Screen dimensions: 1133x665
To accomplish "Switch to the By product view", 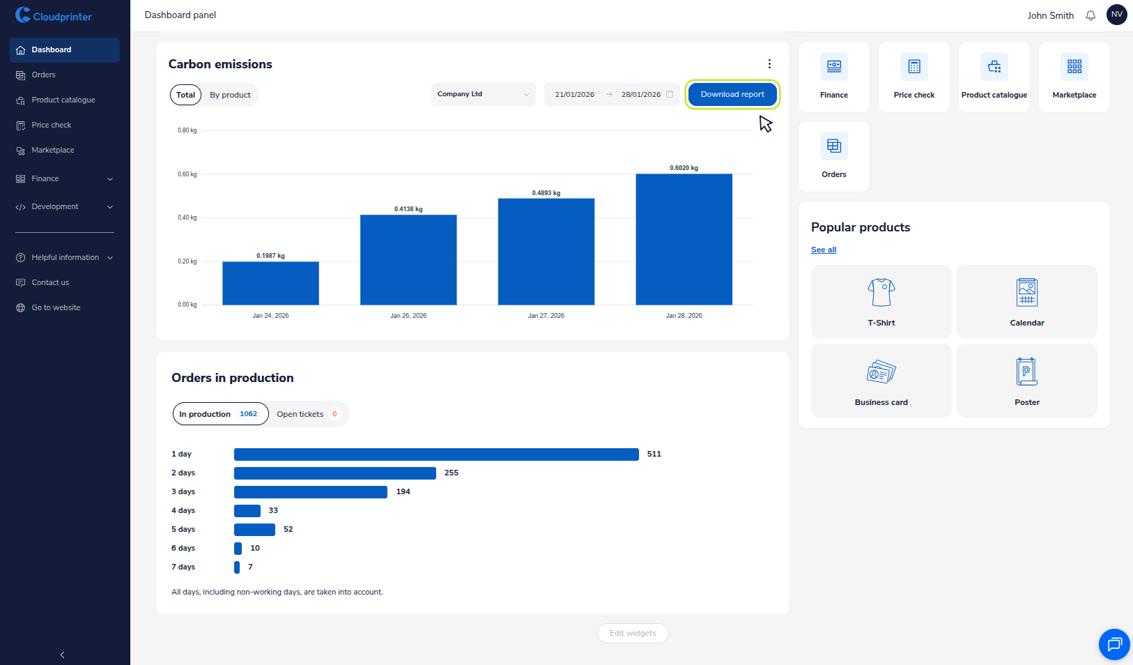I will click(230, 94).
